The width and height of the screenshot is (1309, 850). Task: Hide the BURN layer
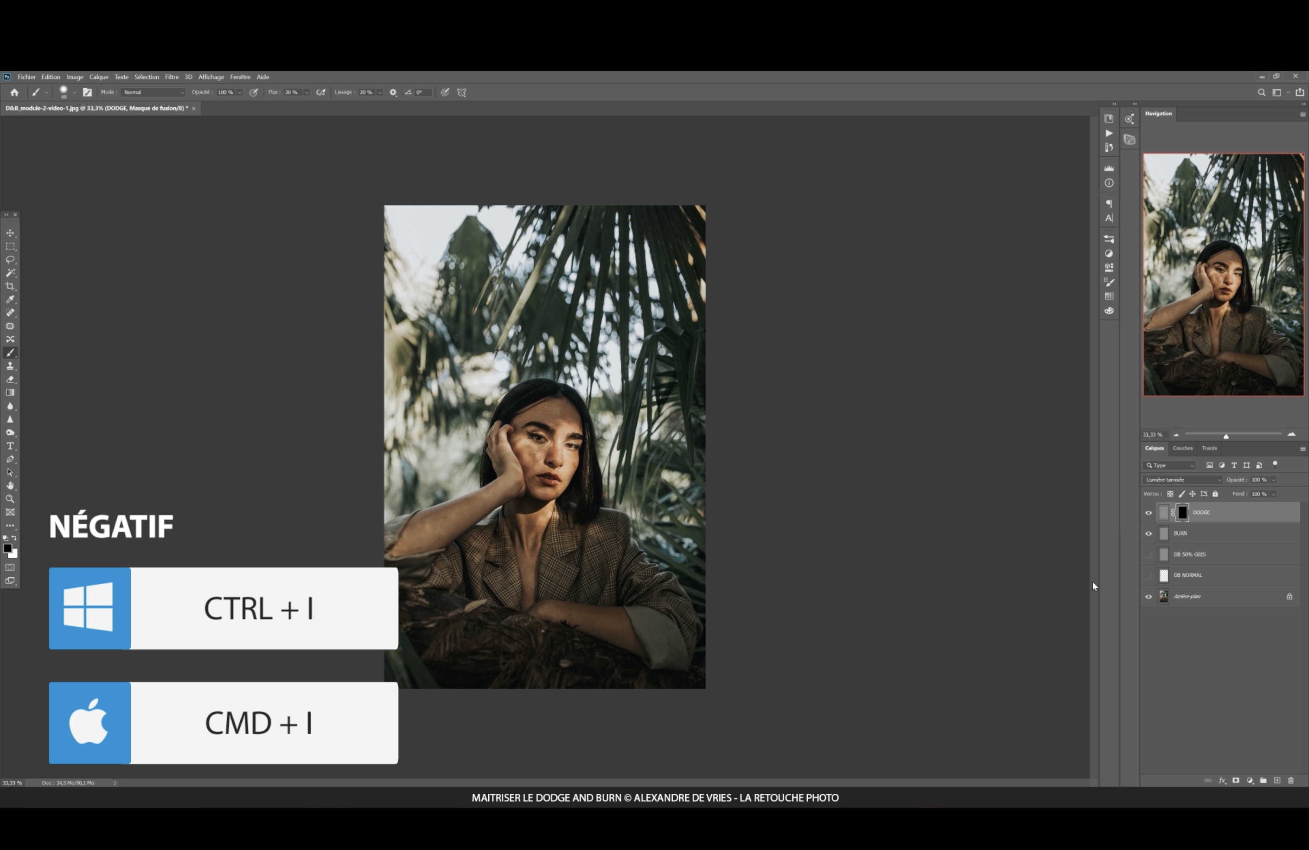[1148, 534]
